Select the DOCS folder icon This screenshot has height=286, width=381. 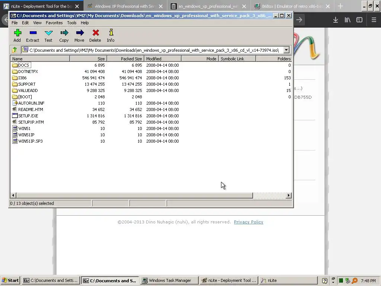[15, 65]
